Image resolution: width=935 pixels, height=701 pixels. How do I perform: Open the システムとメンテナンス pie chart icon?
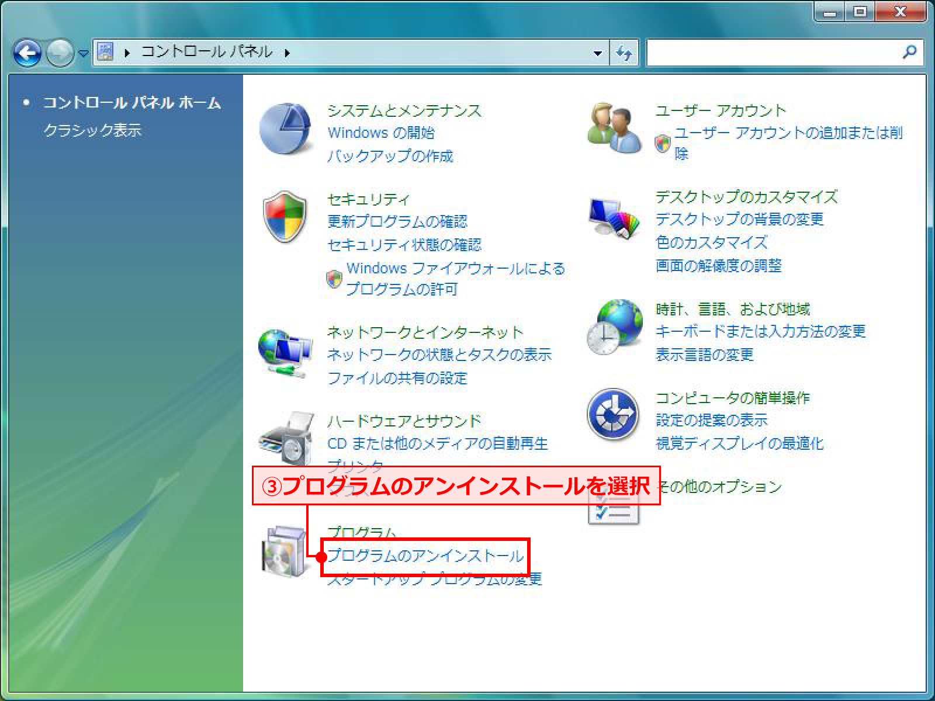tap(285, 129)
